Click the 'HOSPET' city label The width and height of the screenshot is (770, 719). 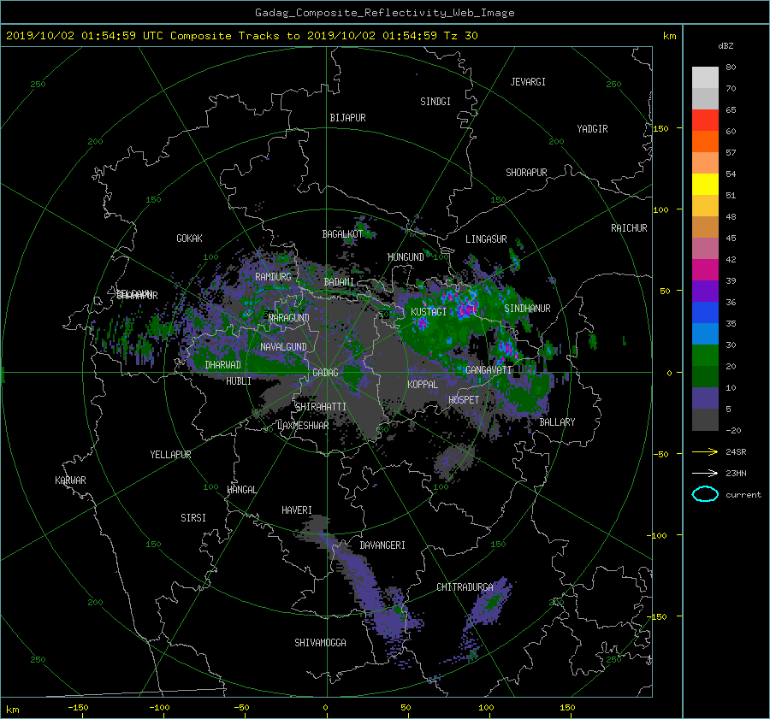[464, 400]
